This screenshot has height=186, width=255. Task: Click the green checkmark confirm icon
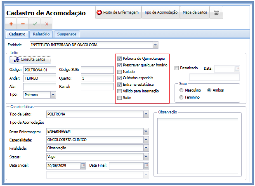[x=35, y=24]
